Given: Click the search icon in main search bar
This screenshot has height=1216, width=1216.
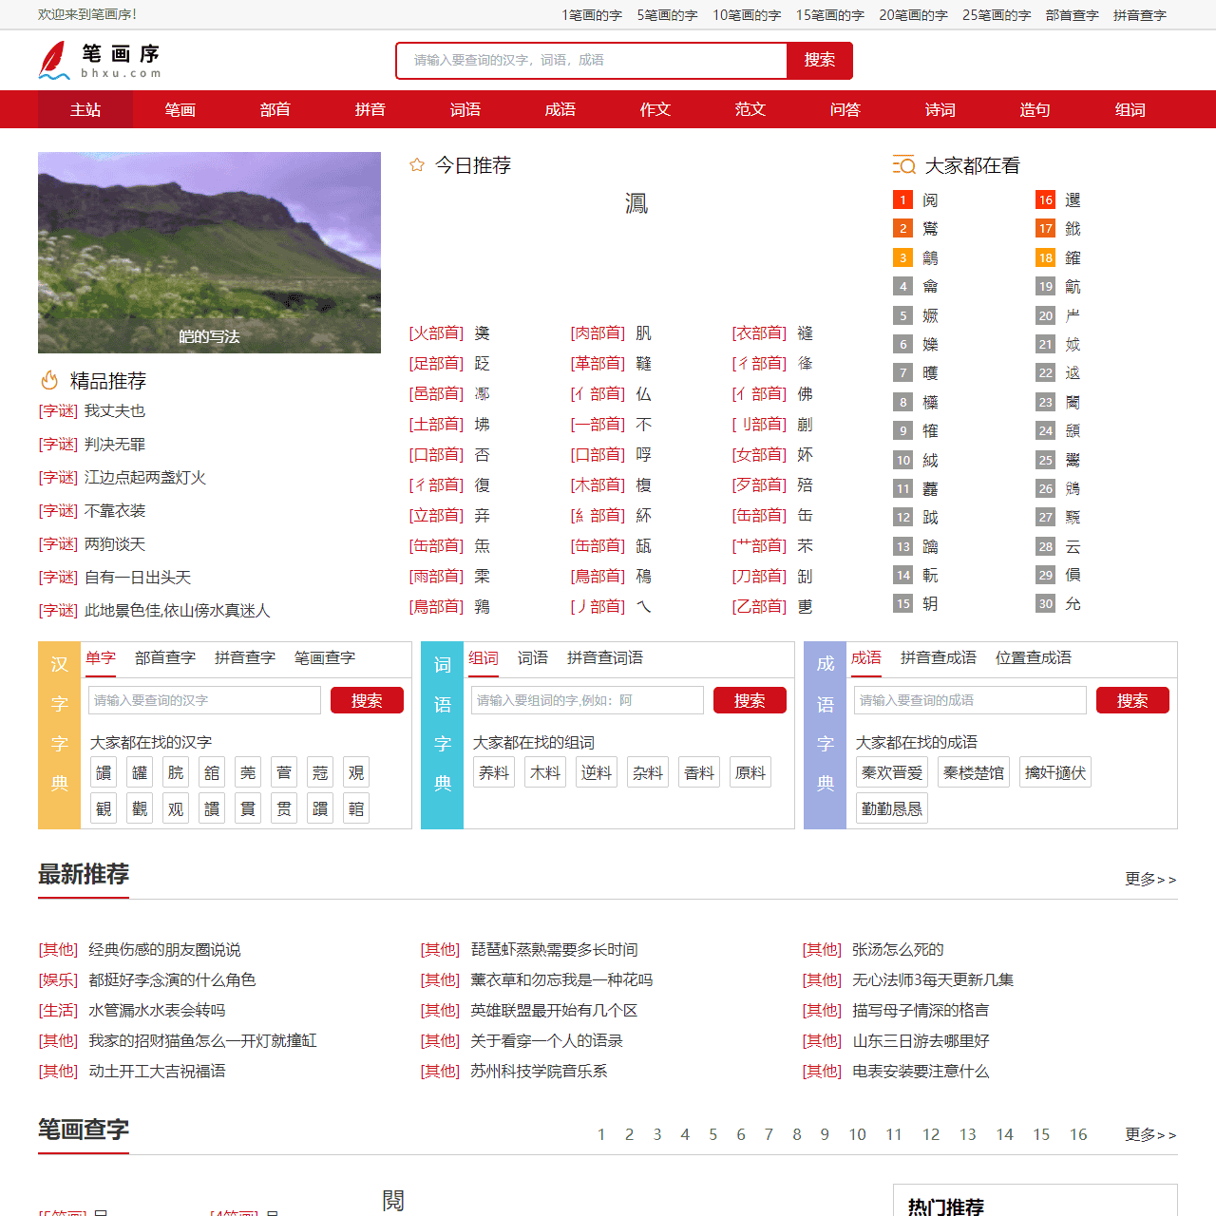Looking at the screenshot, I should [818, 60].
